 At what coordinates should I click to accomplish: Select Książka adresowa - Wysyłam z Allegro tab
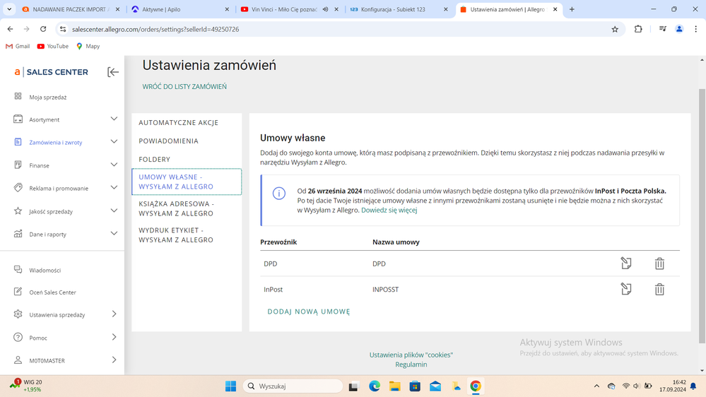tap(176, 208)
